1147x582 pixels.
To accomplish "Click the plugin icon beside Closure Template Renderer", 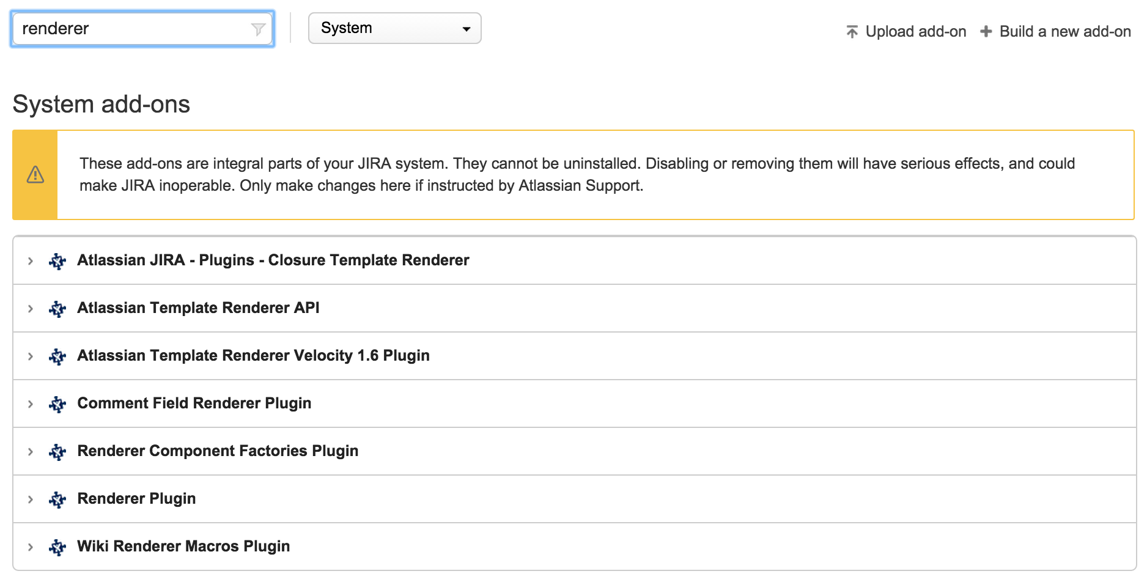I will 57,261.
